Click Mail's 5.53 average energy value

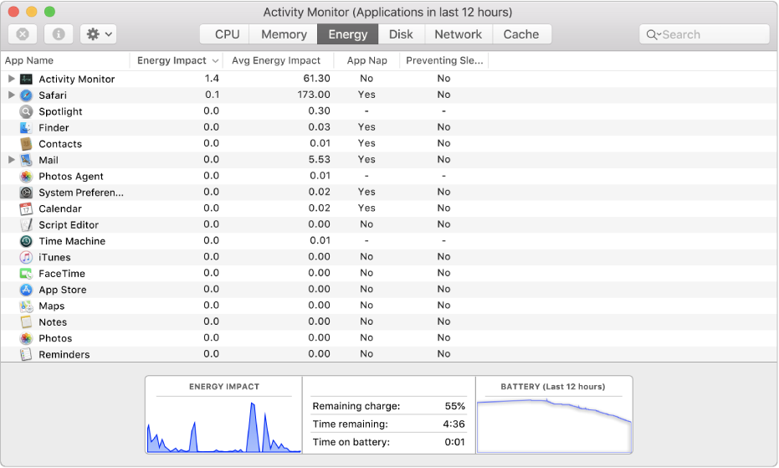(x=319, y=160)
